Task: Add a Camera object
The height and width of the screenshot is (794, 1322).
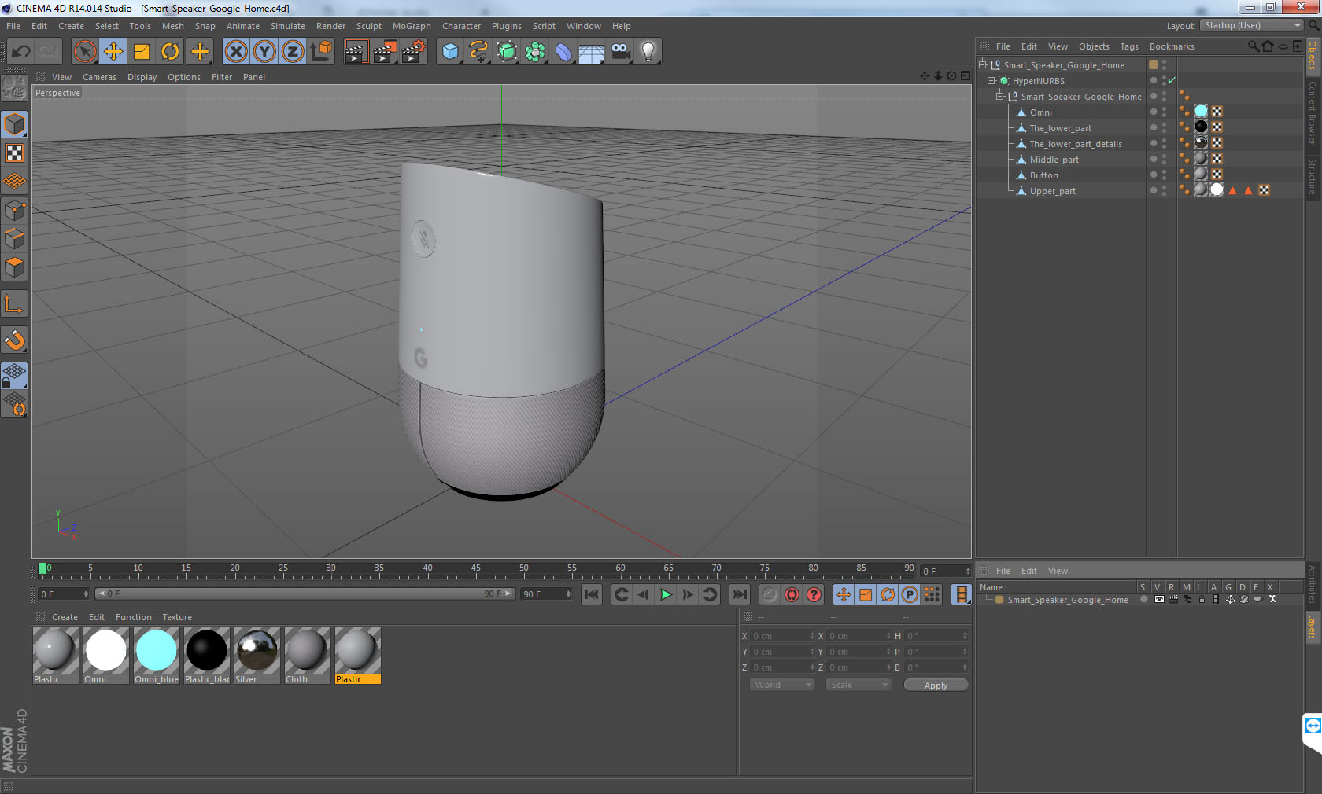Action: click(x=621, y=52)
